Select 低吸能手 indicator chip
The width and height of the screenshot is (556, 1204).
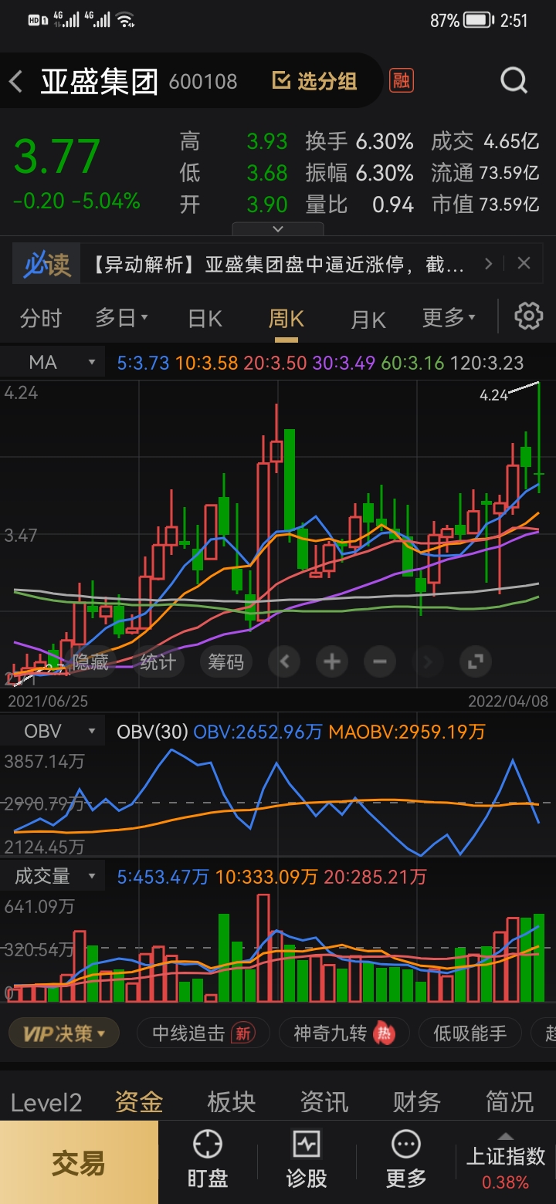[470, 1033]
